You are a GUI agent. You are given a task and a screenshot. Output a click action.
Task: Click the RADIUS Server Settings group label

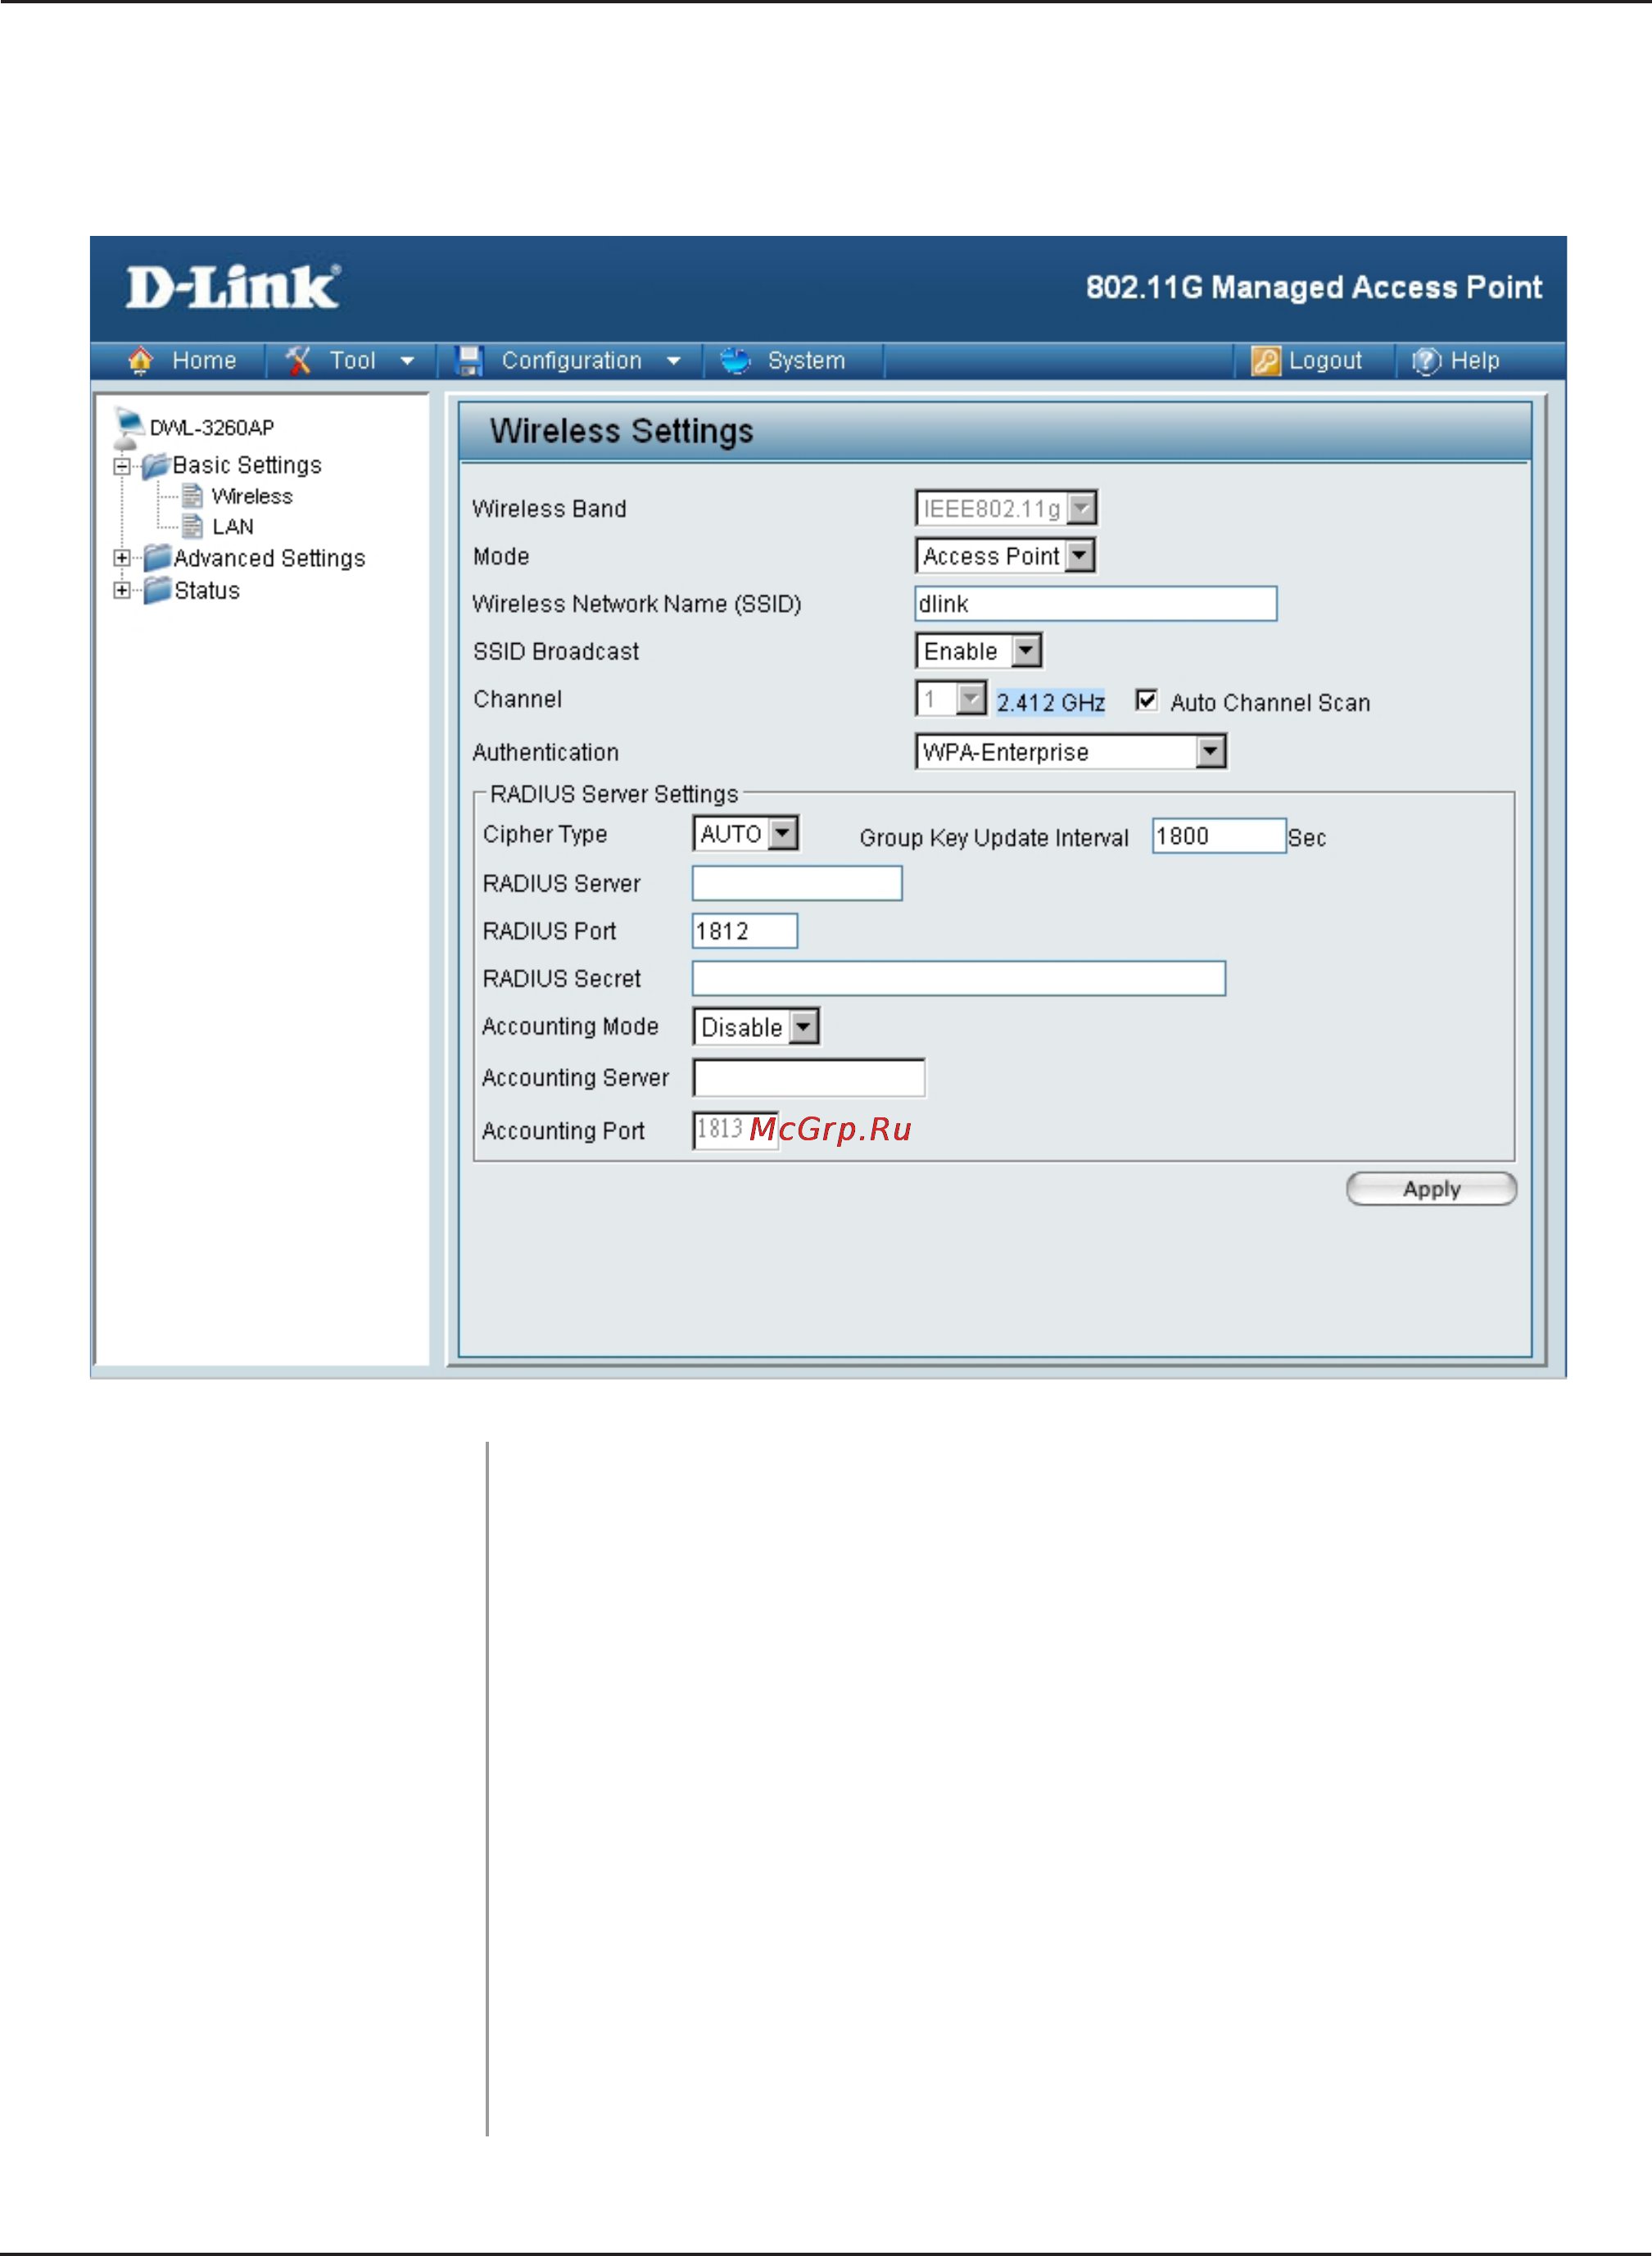coord(614,794)
